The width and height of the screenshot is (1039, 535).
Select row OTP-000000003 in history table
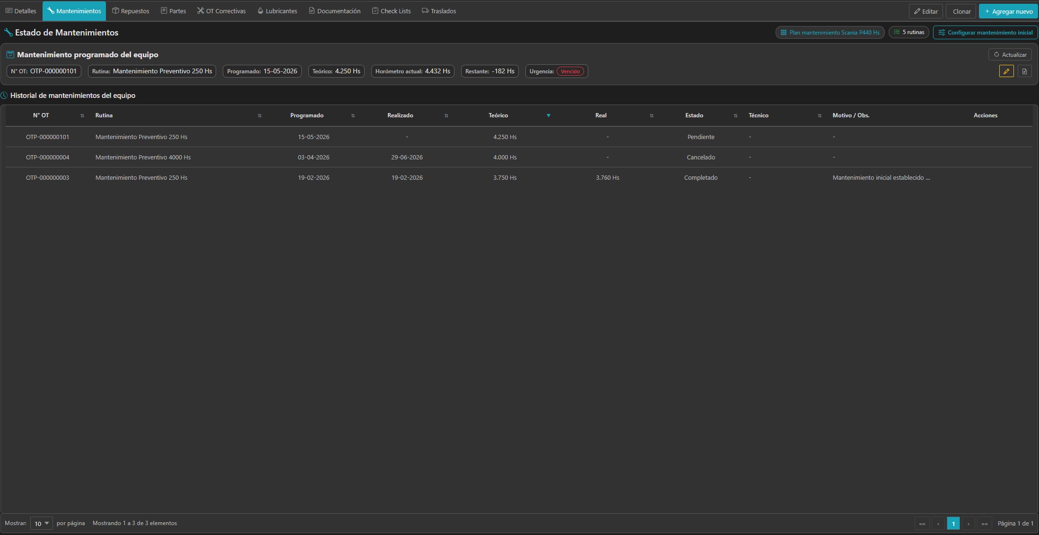tap(519, 177)
